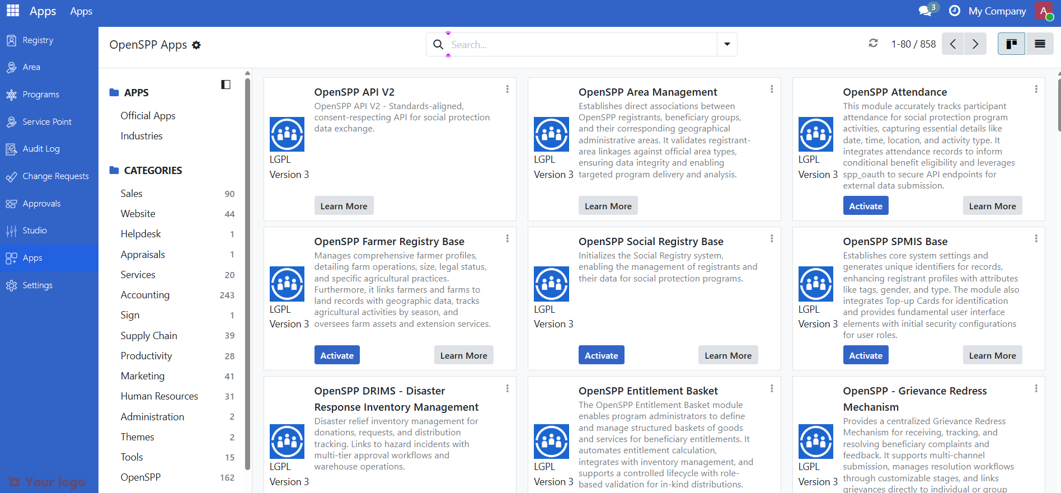The height and width of the screenshot is (493, 1061).
Task: Open the search options dropdown arrow
Action: pos(727,44)
